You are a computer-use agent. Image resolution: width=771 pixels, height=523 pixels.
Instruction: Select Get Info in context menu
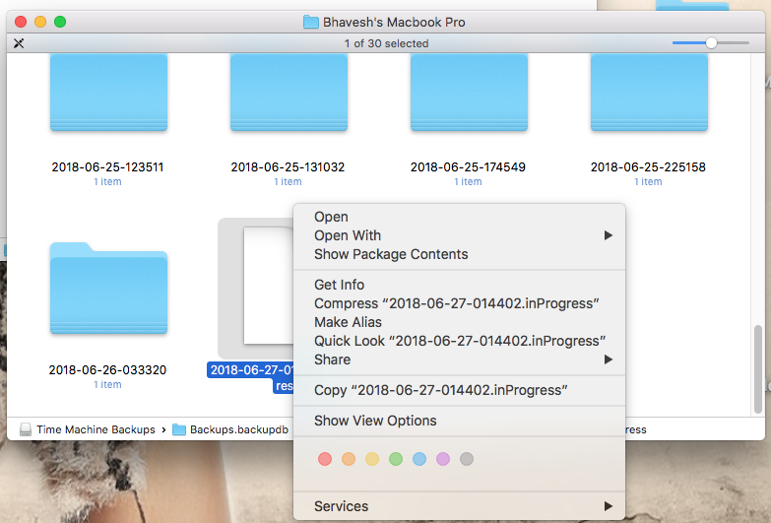pyautogui.click(x=459, y=285)
